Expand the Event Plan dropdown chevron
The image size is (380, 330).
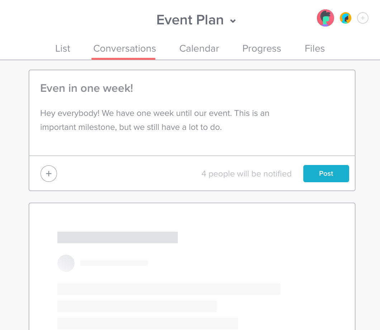click(x=233, y=21)
